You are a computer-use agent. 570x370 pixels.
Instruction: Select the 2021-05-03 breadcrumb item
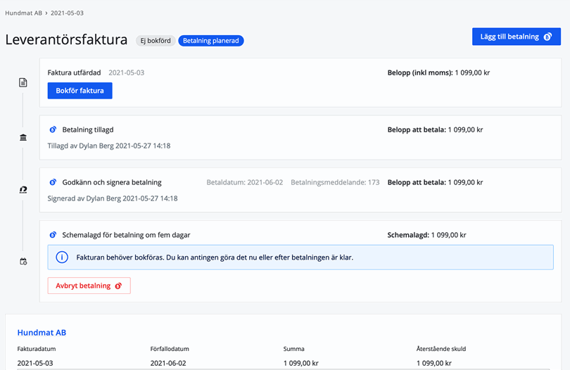pos(67,13)
